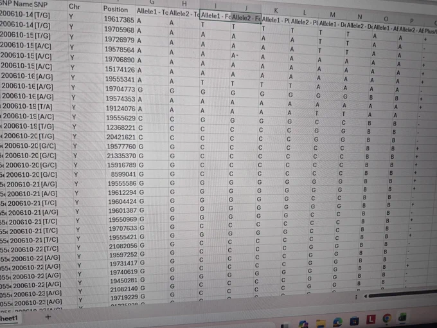Select the cell with position 19578564

pos(120,50)
